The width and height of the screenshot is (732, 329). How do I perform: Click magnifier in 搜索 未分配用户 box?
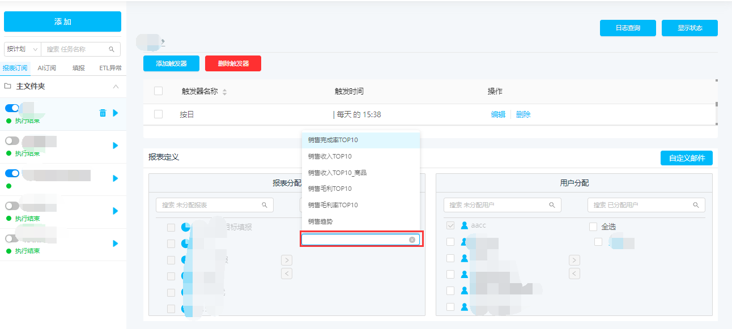[552, 205]
